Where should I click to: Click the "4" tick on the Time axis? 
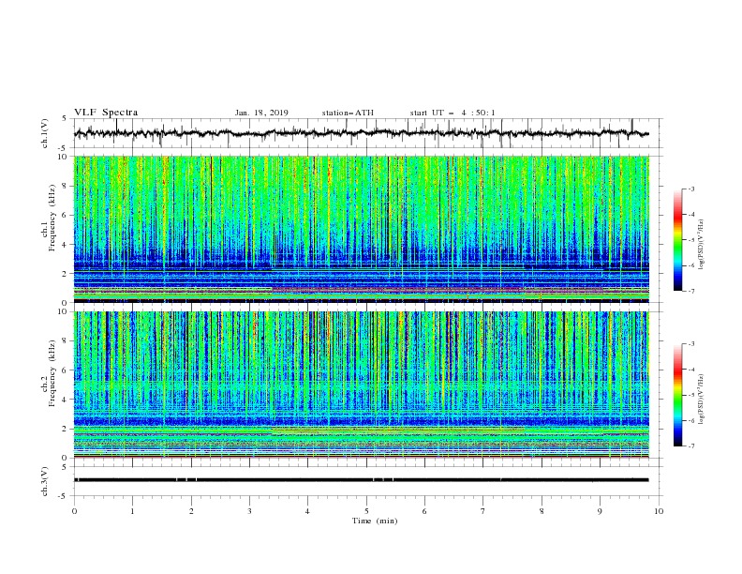(307, 511)
